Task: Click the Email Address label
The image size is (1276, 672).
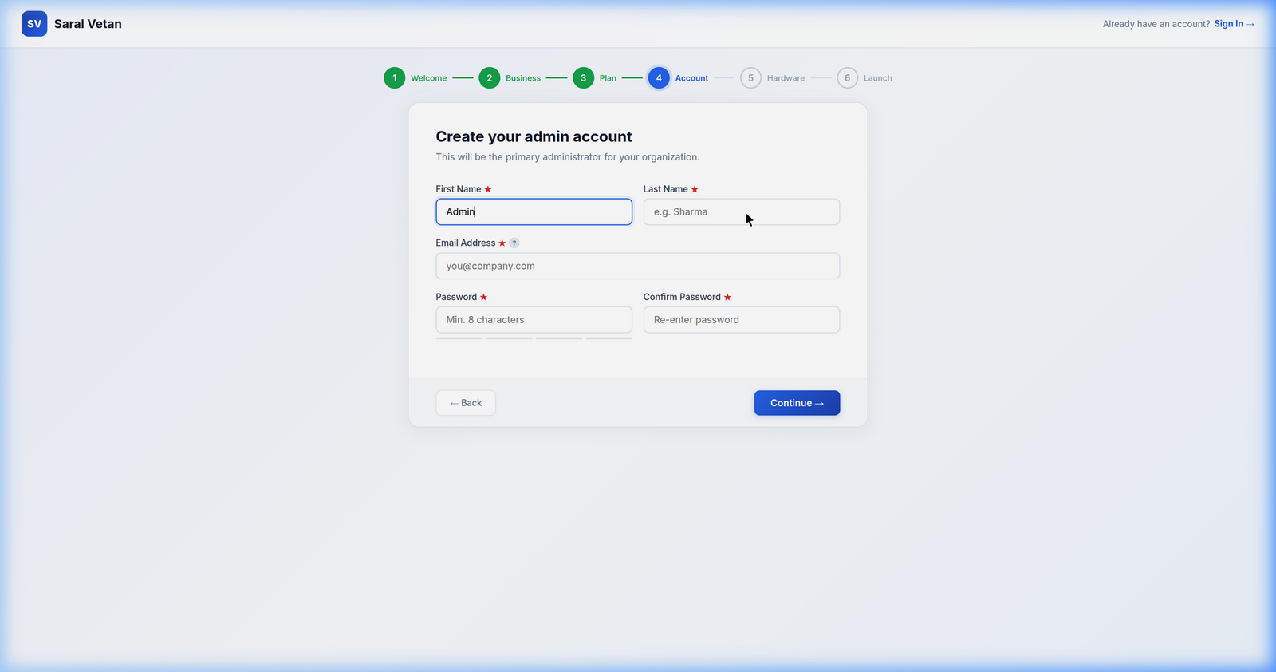Action: (466, 243)
